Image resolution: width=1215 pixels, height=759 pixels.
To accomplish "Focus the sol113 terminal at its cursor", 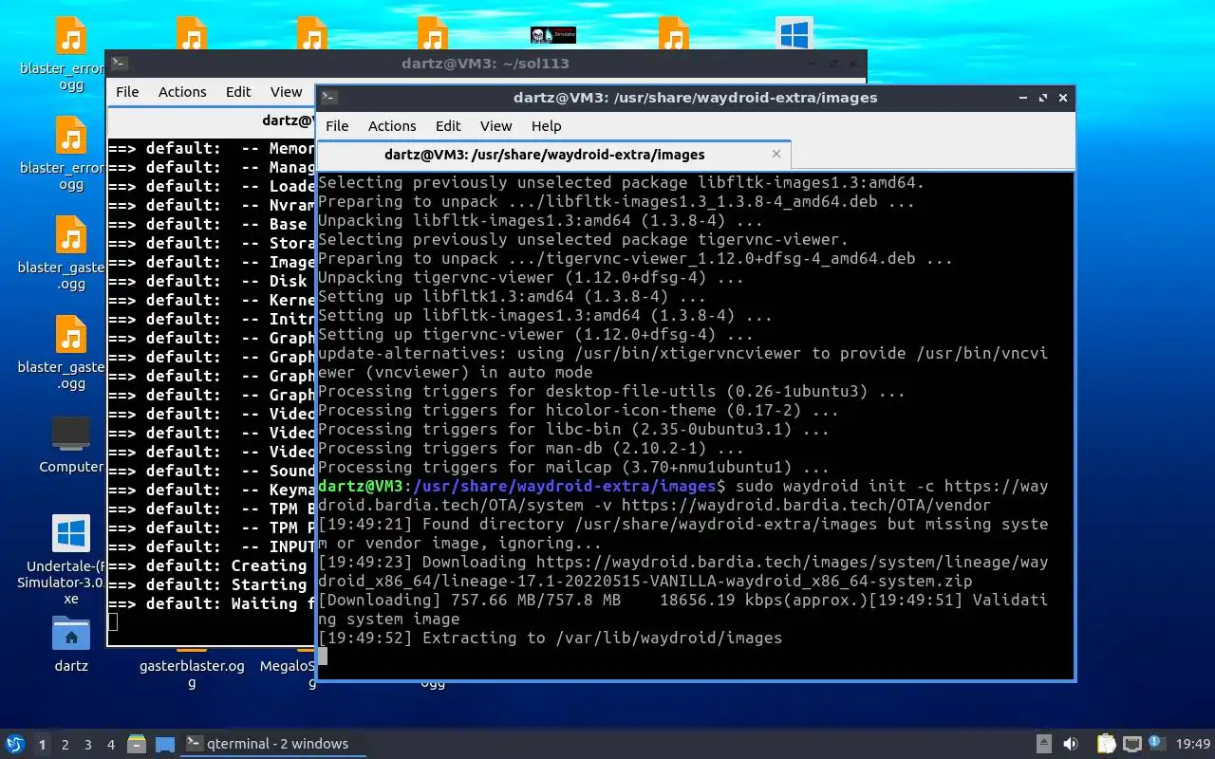I will point(113,622).
